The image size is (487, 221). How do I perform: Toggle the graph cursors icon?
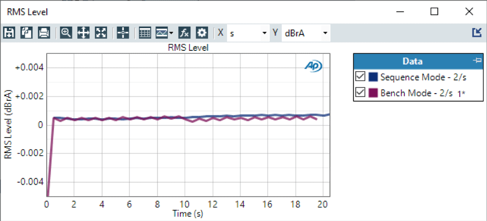123,33
